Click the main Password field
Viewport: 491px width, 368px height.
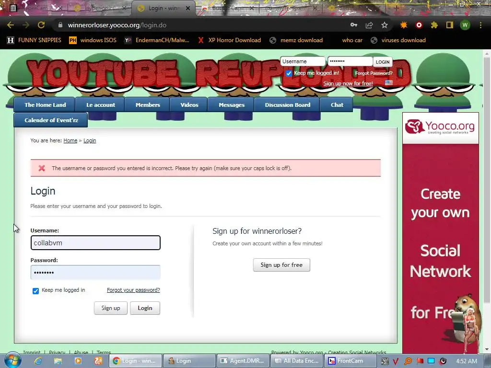(95, 272)
